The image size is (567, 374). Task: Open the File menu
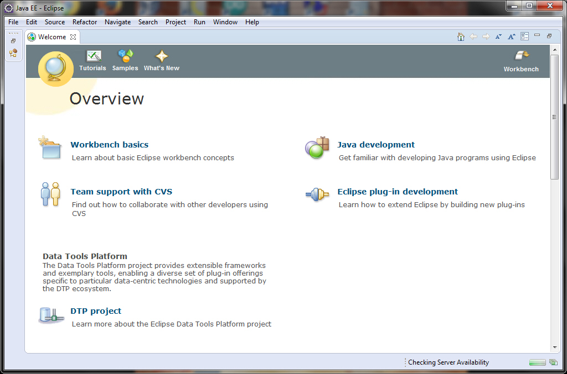[x=13, y=22]
